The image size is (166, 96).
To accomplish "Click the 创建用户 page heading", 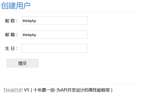I will [x=16, y=6].
